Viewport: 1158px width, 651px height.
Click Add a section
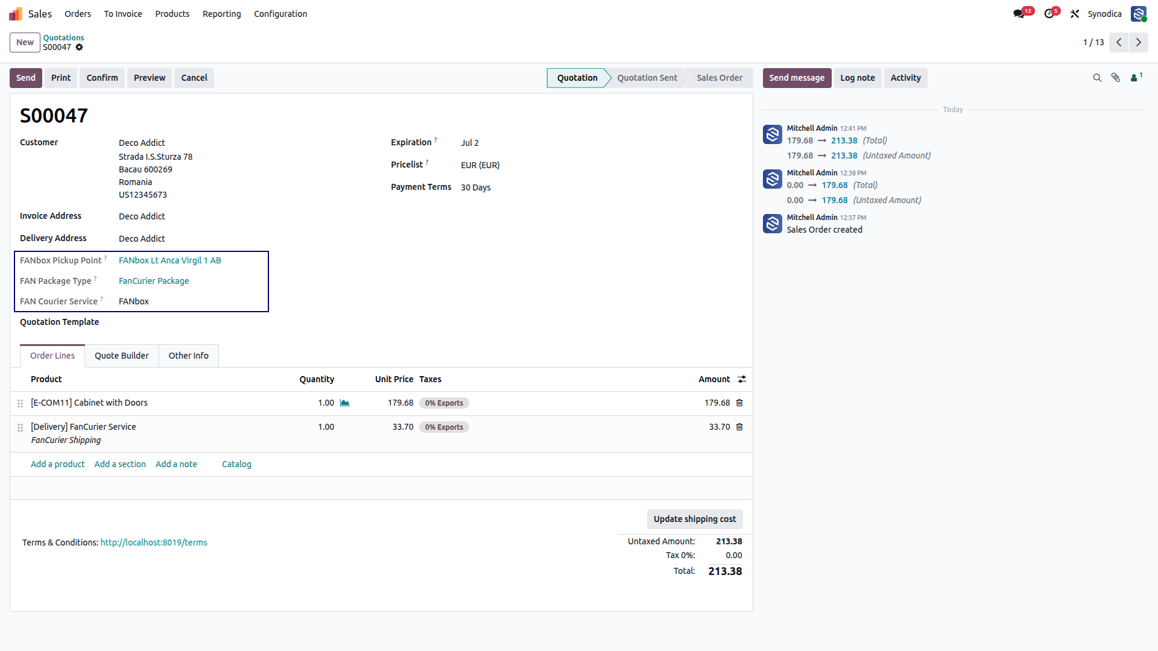(x=120, y=464)
